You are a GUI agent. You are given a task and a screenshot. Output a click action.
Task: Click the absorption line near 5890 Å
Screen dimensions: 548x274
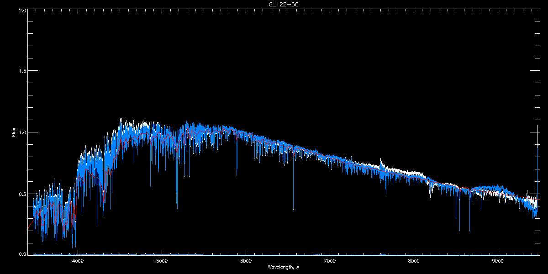click(237, 155)
